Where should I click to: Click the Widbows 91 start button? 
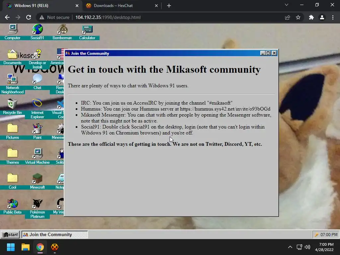pos(10,234)
